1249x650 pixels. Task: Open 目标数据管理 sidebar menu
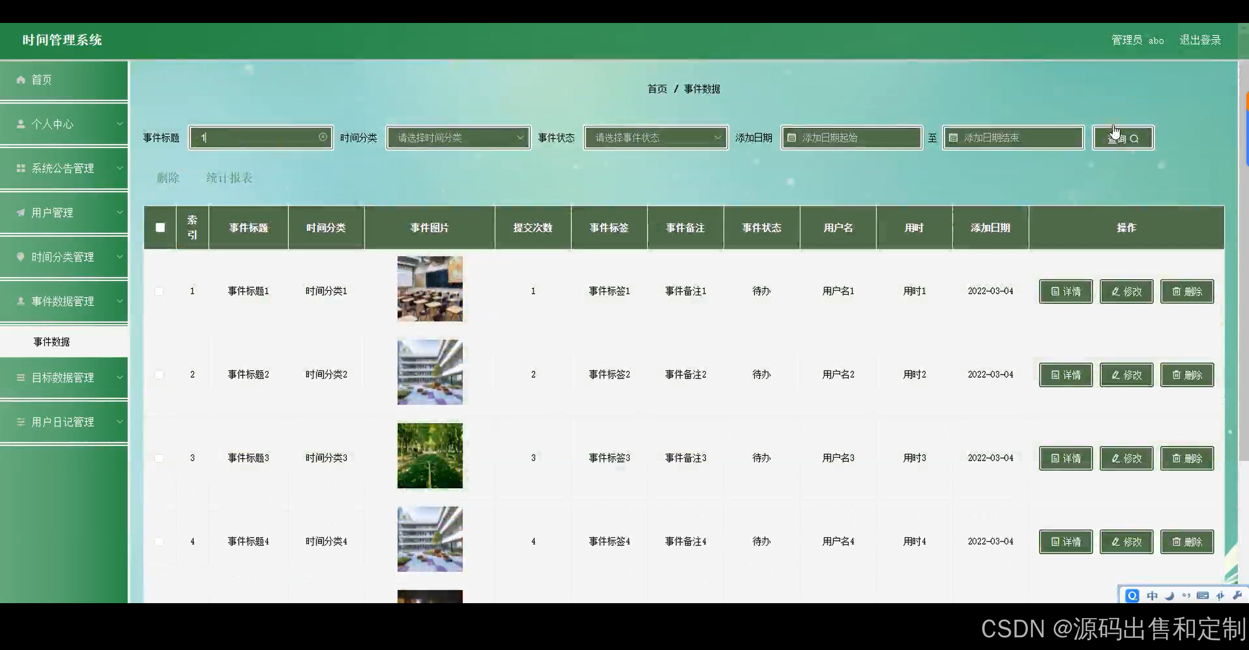point(63,378)
